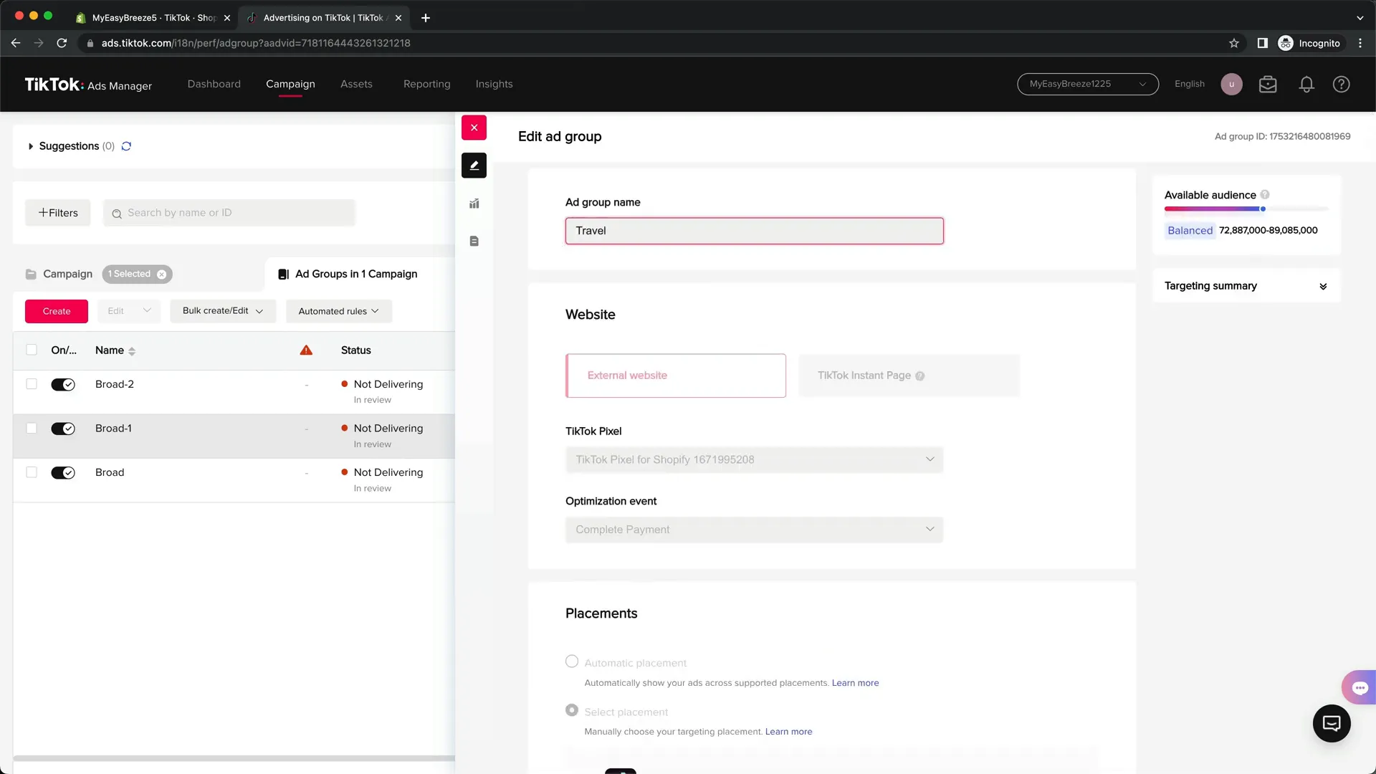Choose TikTok Instant Page option
This screenshot has height=774, width=1376.
tap(909, 376)
